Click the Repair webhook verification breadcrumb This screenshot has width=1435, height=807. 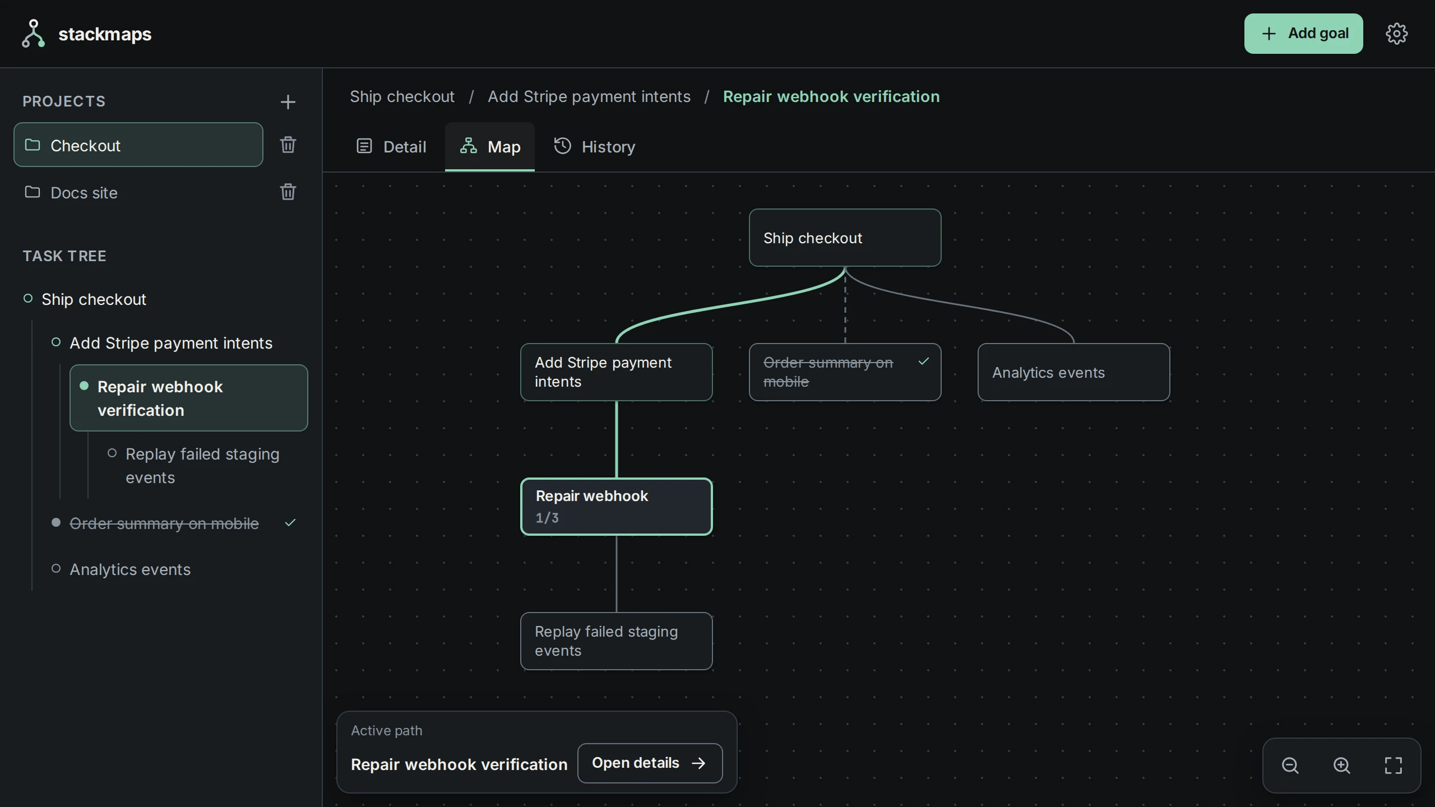point(831,96)
